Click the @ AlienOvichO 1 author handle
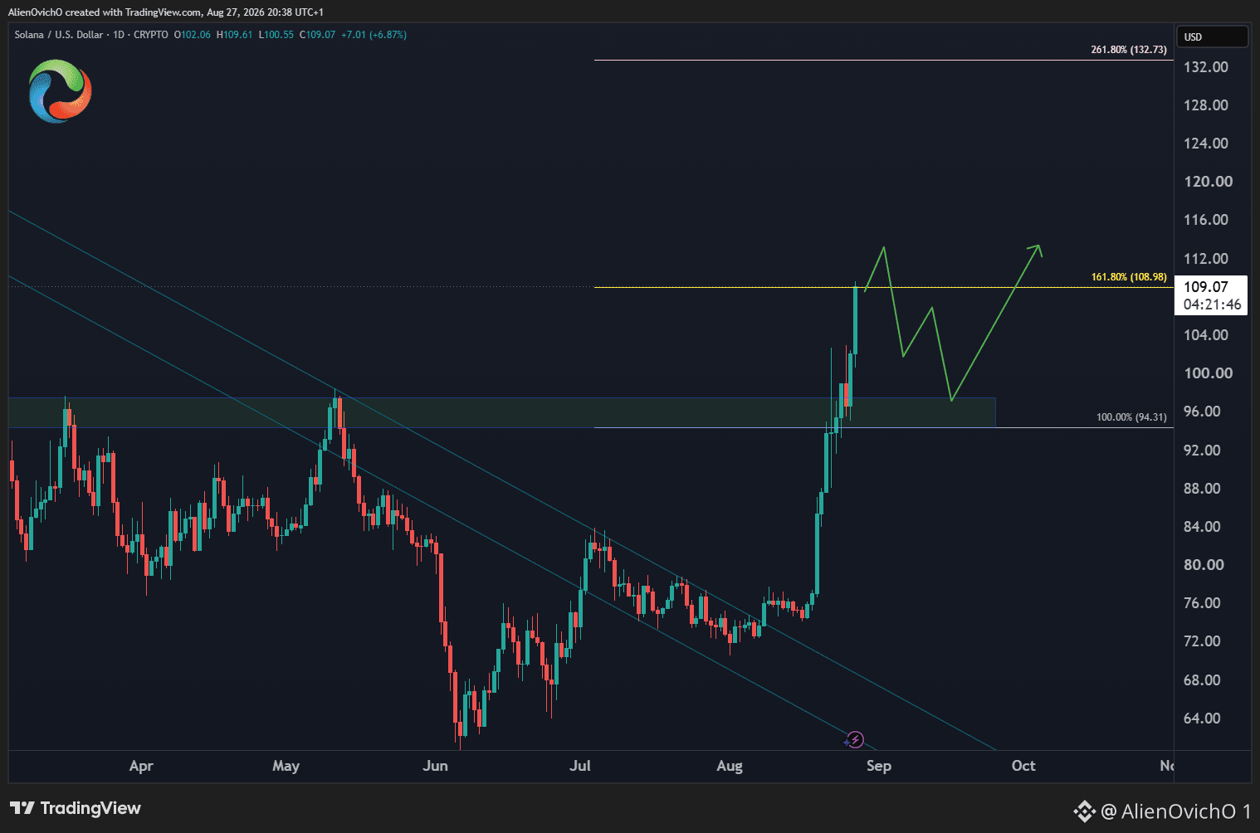This screenshot has height=833, width=1260. tap(1175, 811)
